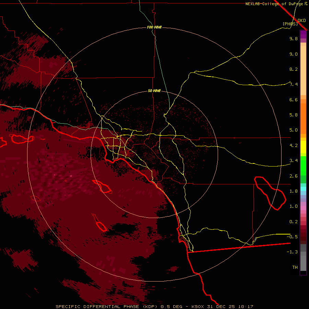The height and width of the screenshot is (309, 309).
Task: Click the NEXLAB-College of DuPage title text
Action: click(274, 4)
